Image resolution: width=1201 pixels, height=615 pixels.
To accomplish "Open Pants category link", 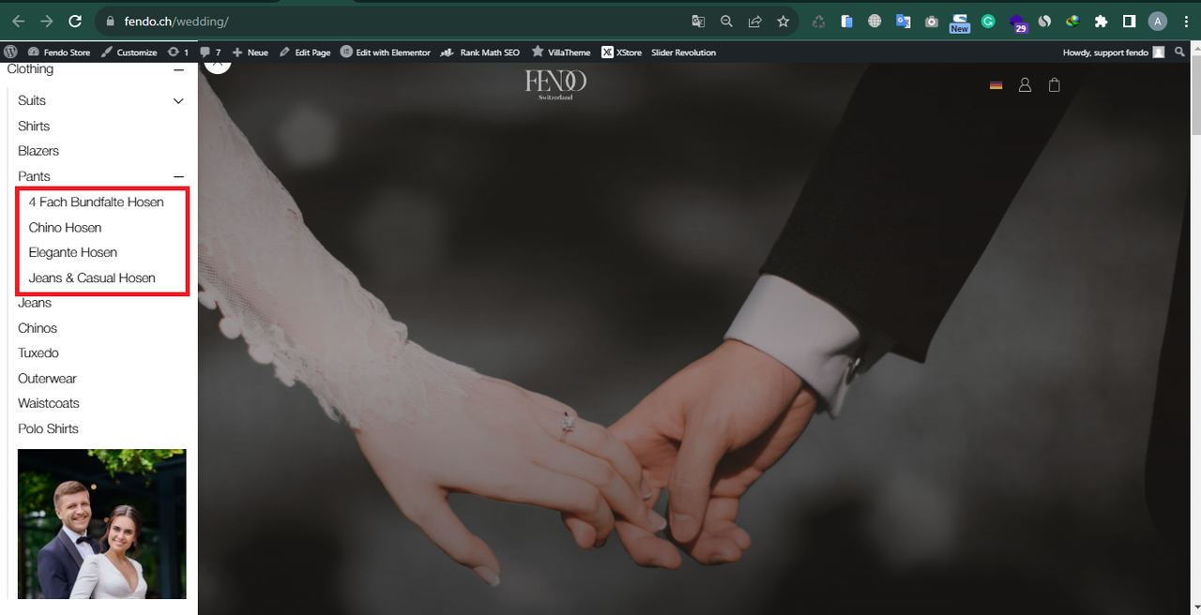I will coord(34,176).
